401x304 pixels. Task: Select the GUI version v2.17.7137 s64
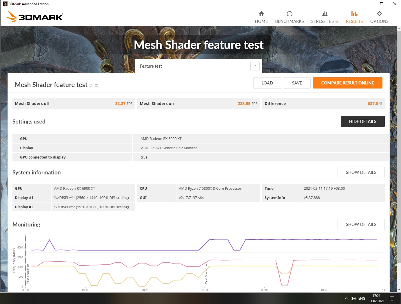coord(191,198)
